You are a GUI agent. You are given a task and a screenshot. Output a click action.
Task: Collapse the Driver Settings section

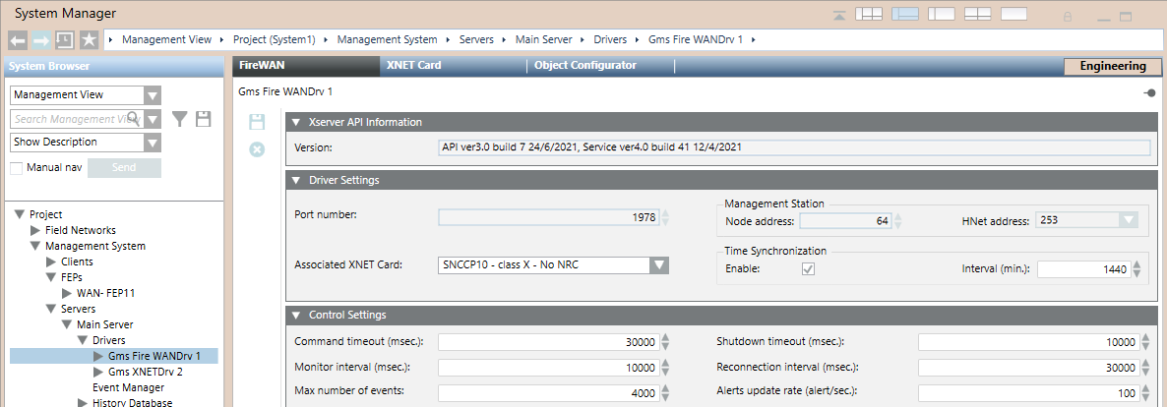295,180
